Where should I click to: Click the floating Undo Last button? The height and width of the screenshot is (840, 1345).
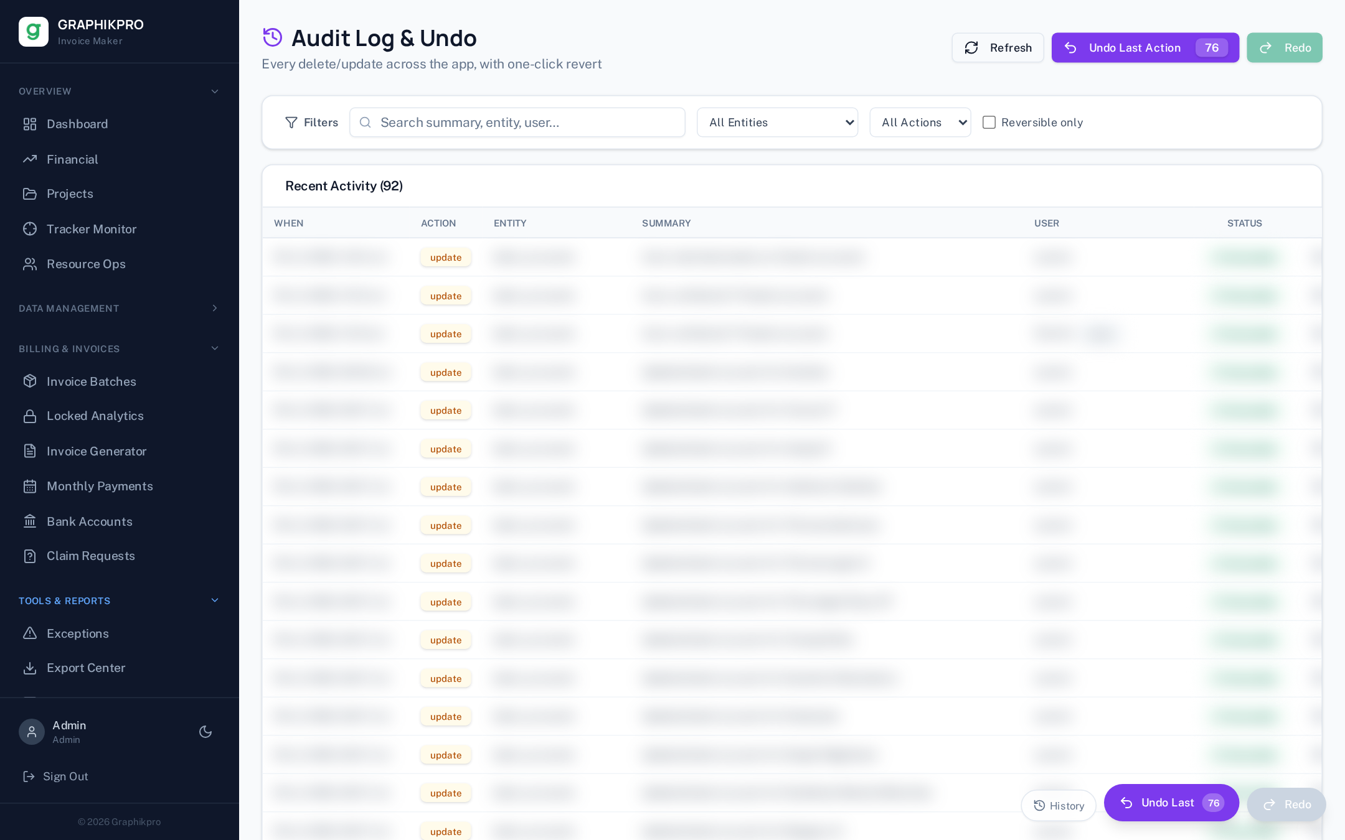click(1171, 803)
